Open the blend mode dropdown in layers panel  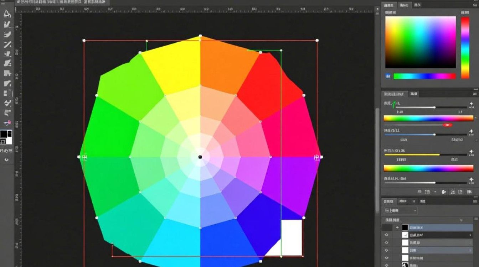401,211
